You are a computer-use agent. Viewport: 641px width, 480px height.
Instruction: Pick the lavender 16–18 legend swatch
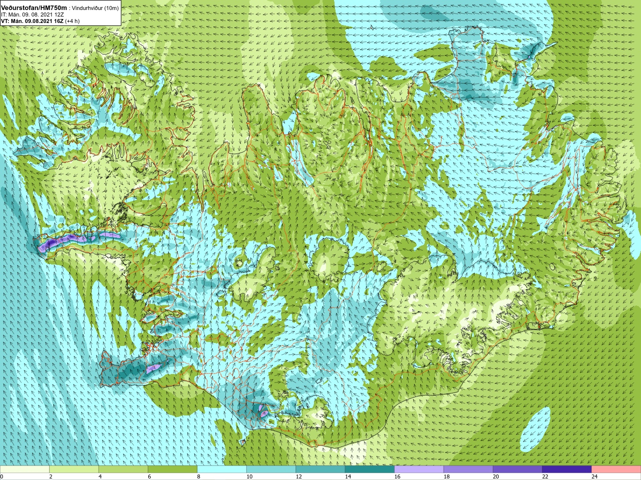(x=419, y=469)
